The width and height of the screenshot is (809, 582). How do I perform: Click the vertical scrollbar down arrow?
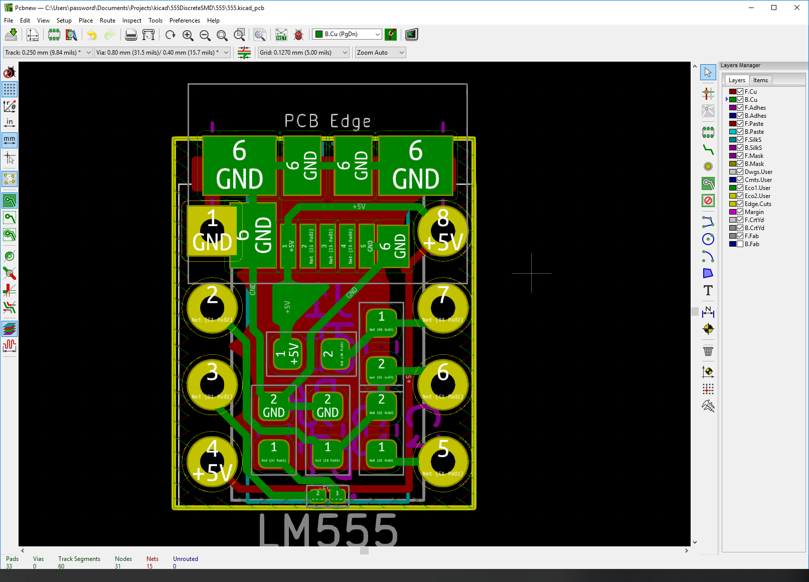(x=695, y=542)
